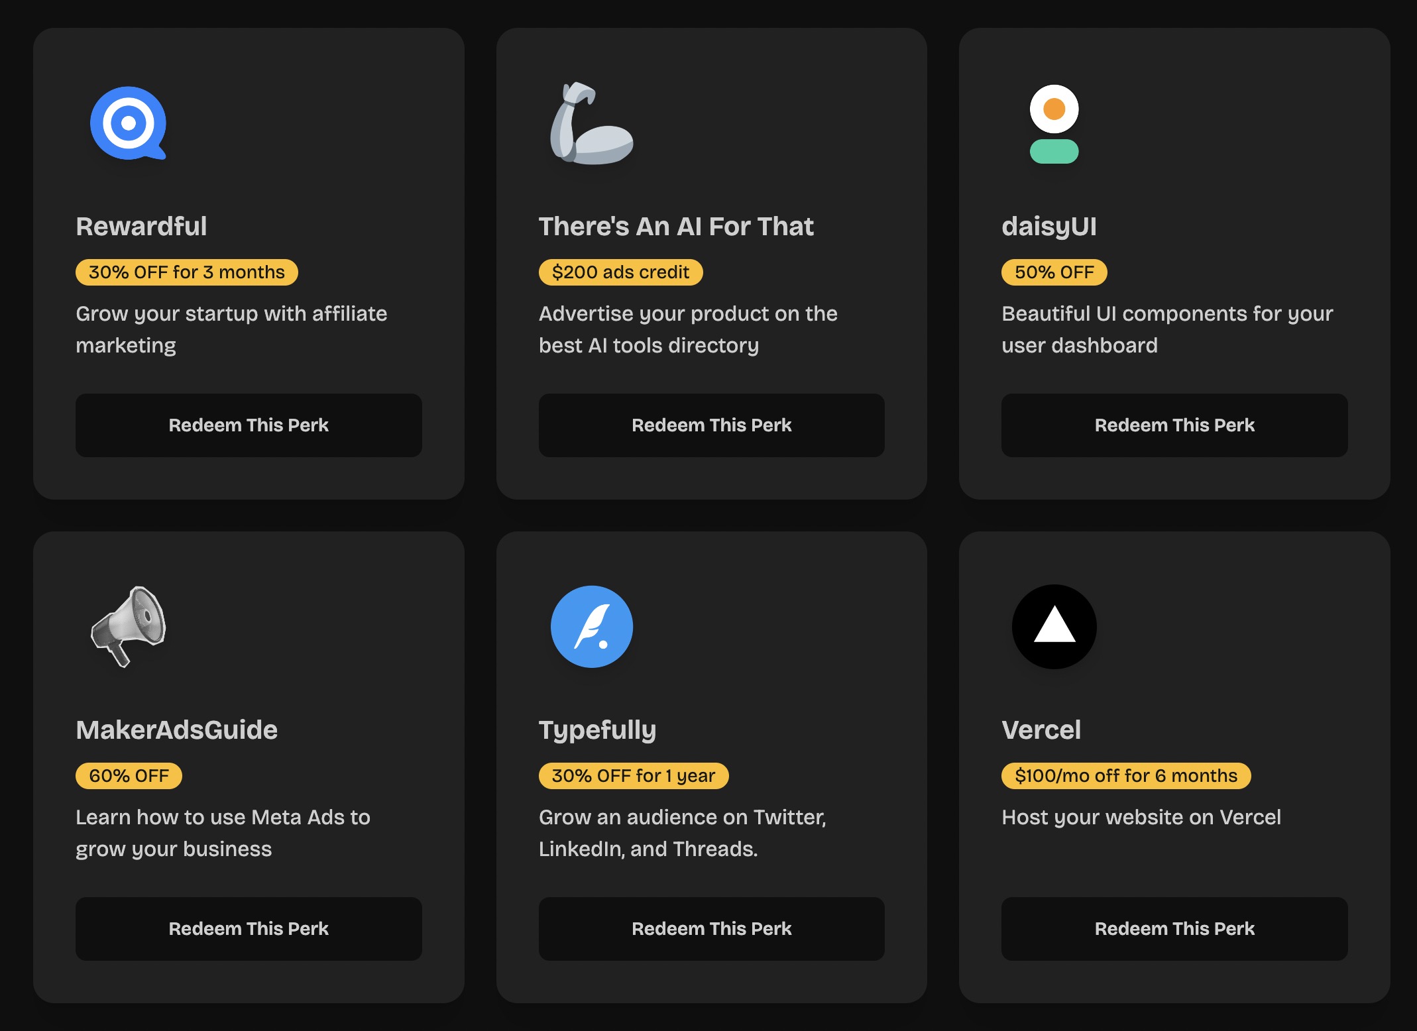This screenshot has width=1417, height=1031.
Task: Click the Vercel card title
Action: point(1041,730)
